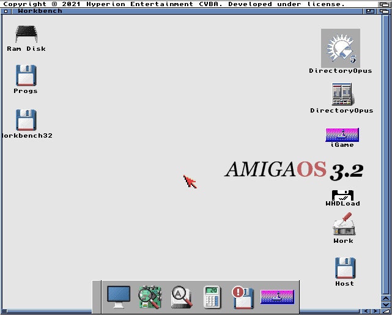
Task: Select the Host disk icon
Action: (345, 268)
